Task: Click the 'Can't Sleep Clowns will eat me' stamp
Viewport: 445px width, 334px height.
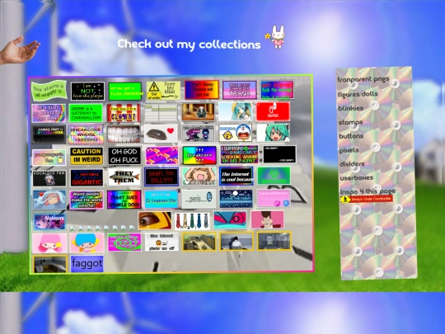Action: [202, 90]
